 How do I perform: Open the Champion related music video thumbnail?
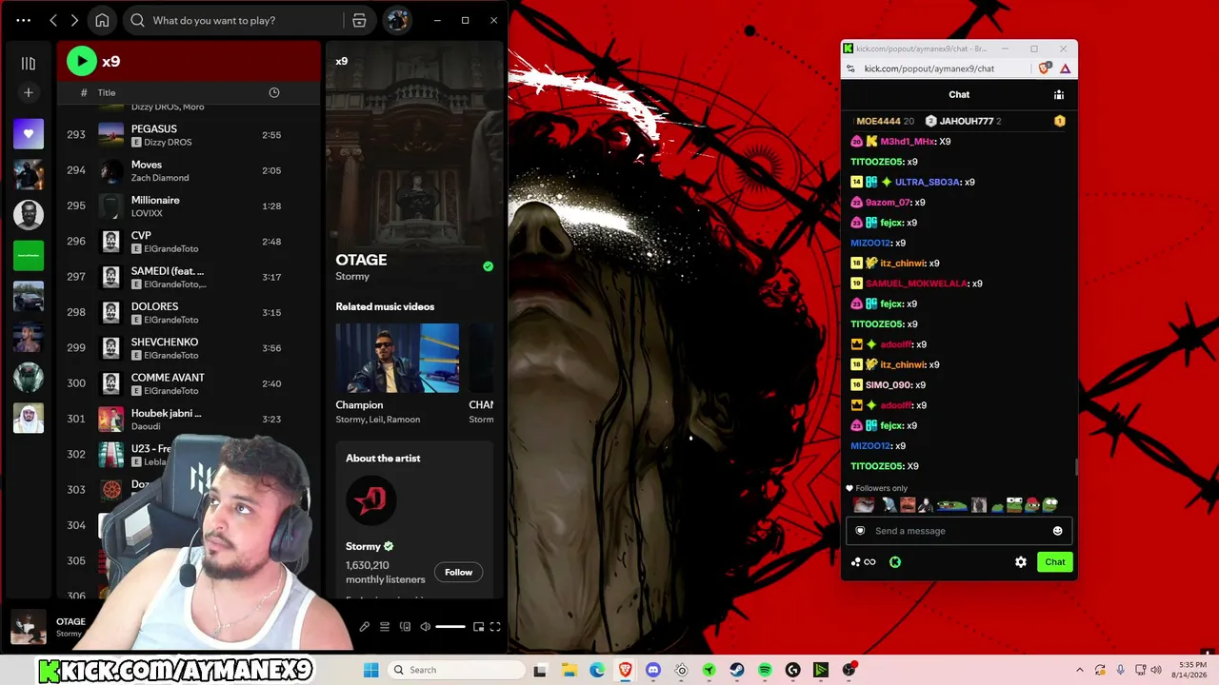(x=397, y=358)
